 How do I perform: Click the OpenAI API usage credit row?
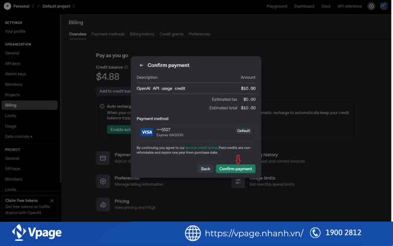pos(196,89)
